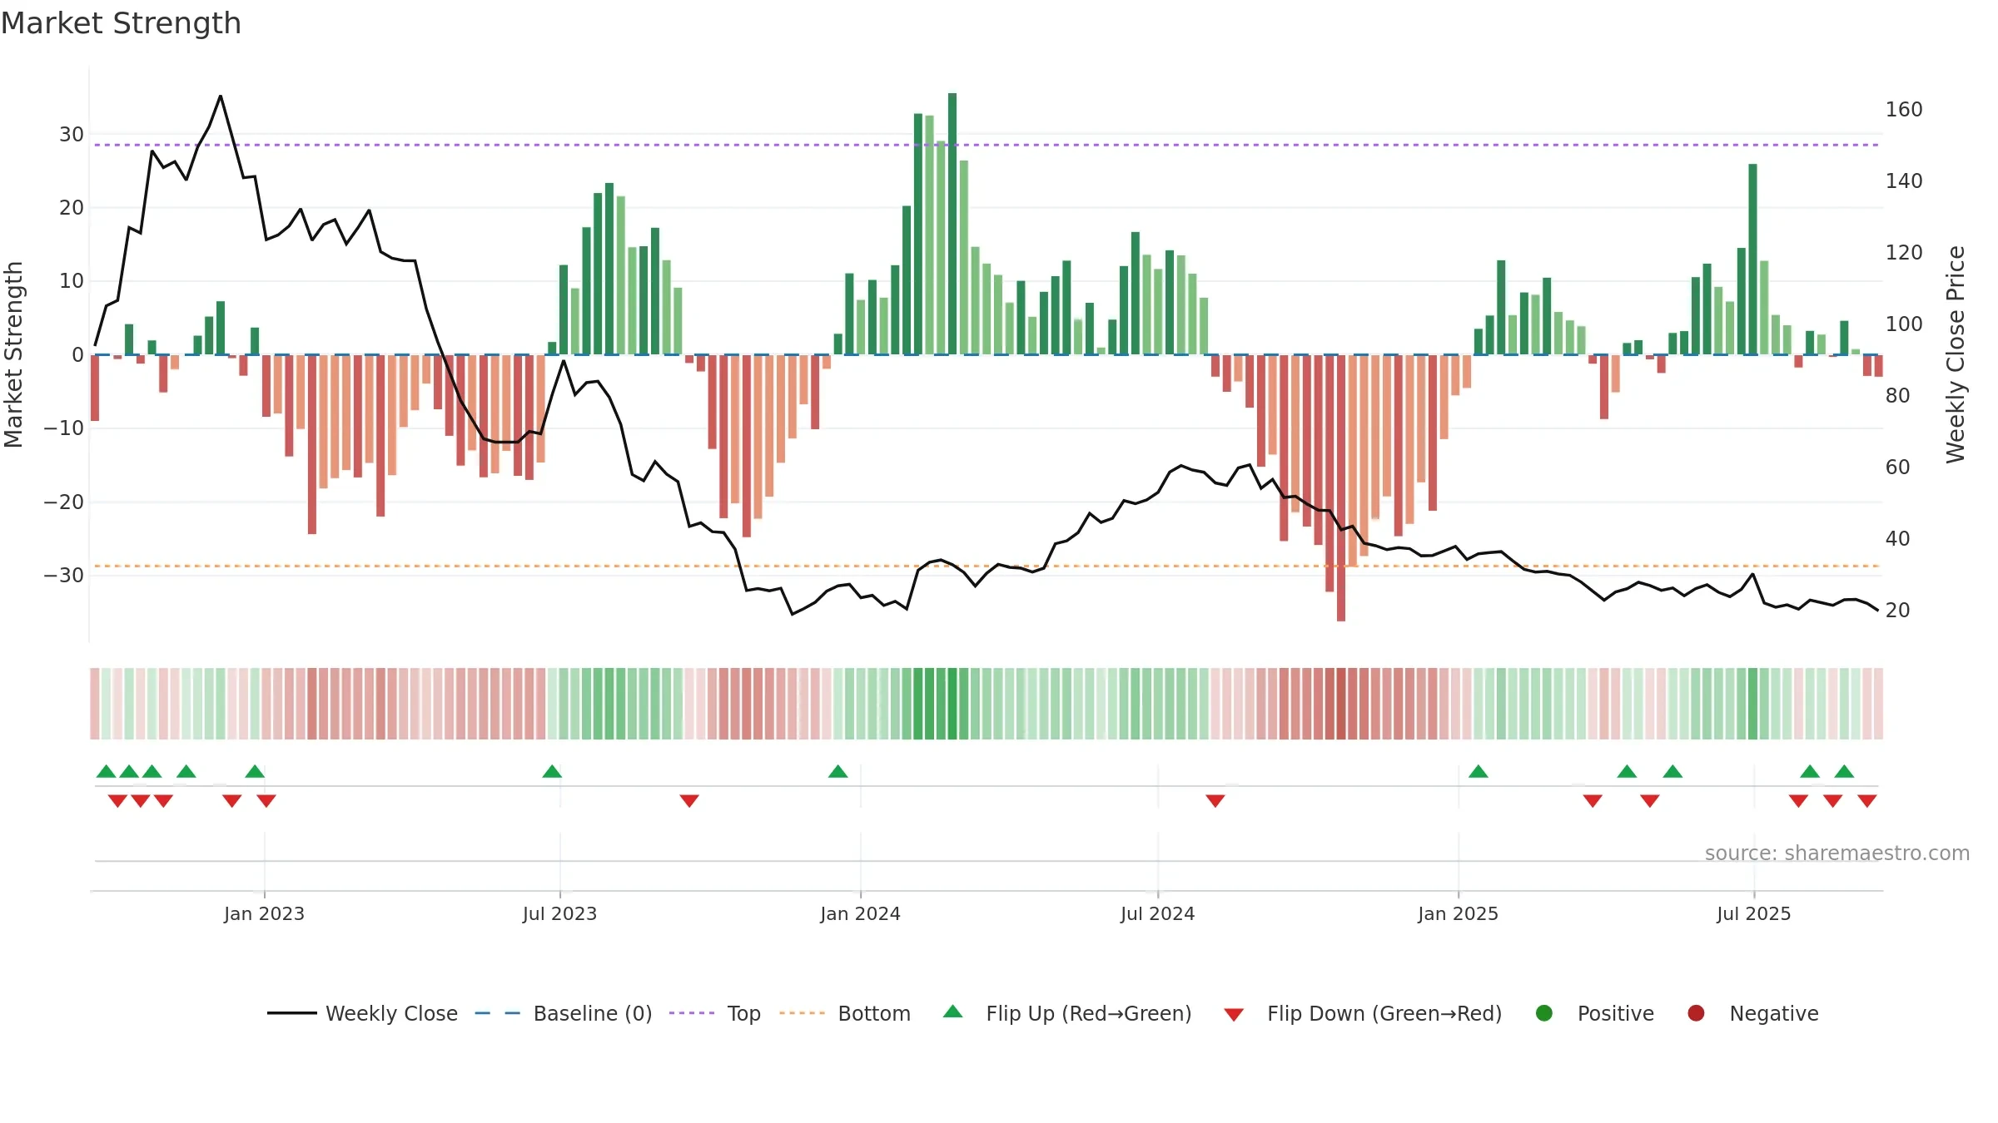Click the orange Bottom dotted threshold line
Screen dimensions: 1998x1123
pos(987,566)
